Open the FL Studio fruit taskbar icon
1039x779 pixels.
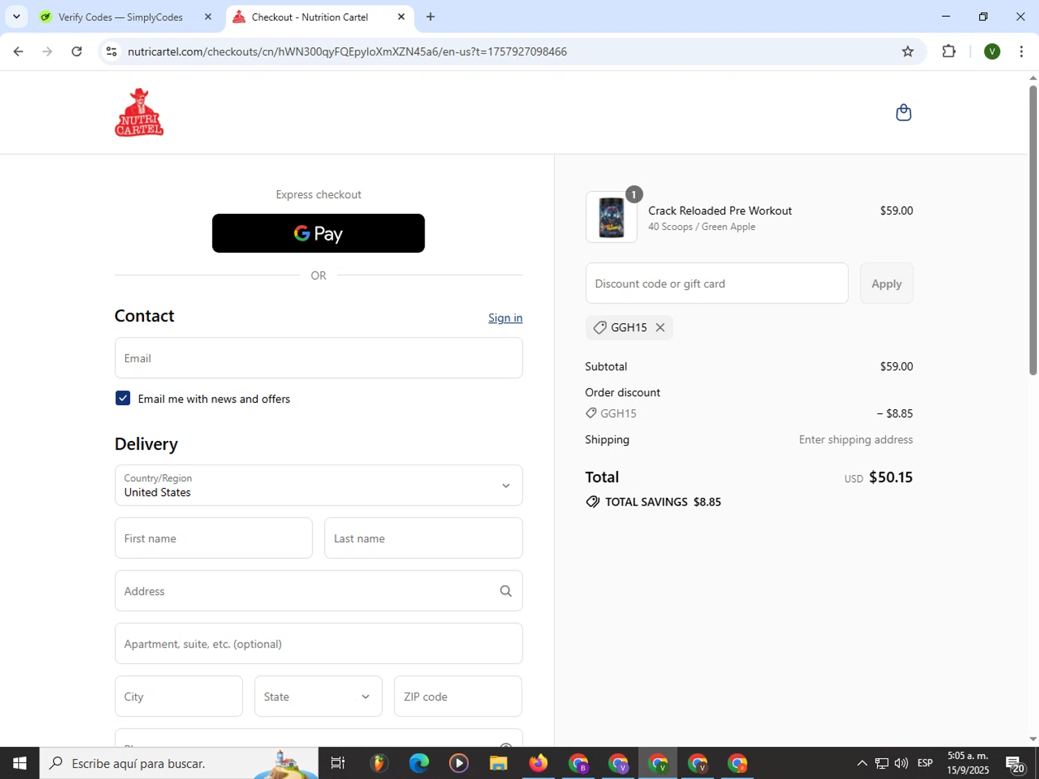[x=378, y=763]
